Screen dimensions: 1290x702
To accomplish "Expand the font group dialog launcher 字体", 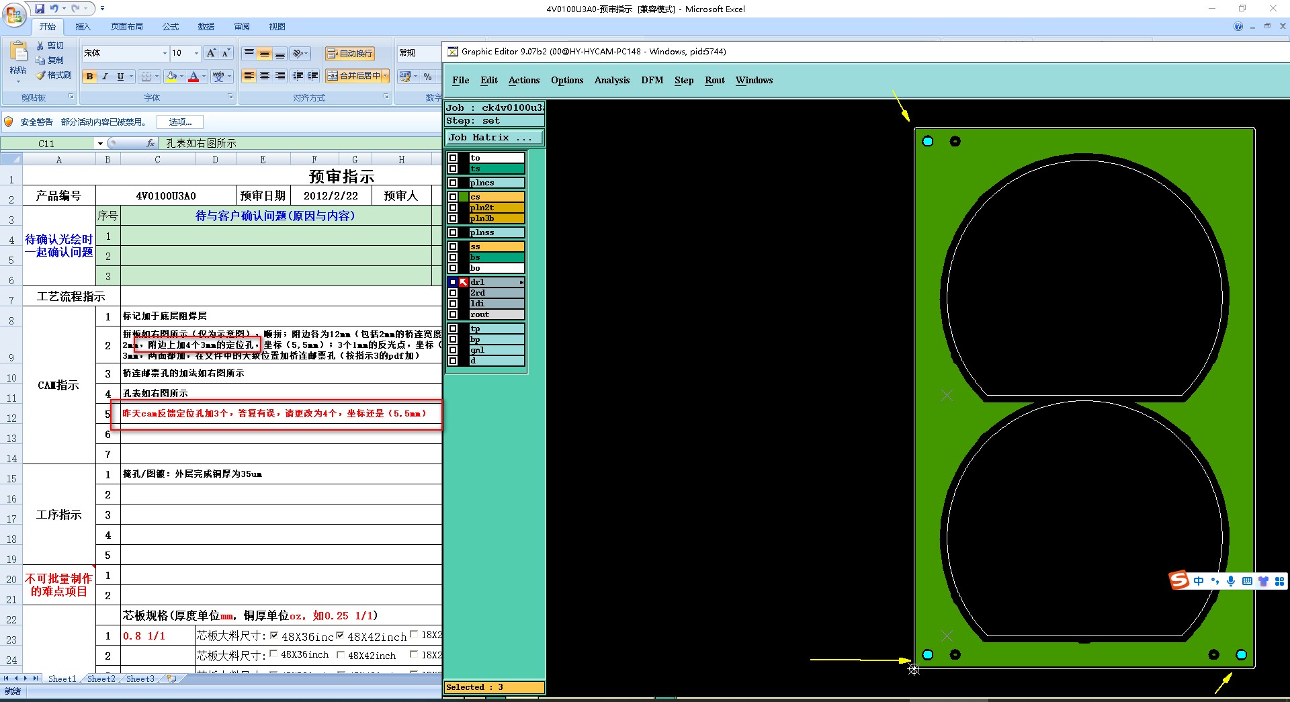I will tap(230, 97).
